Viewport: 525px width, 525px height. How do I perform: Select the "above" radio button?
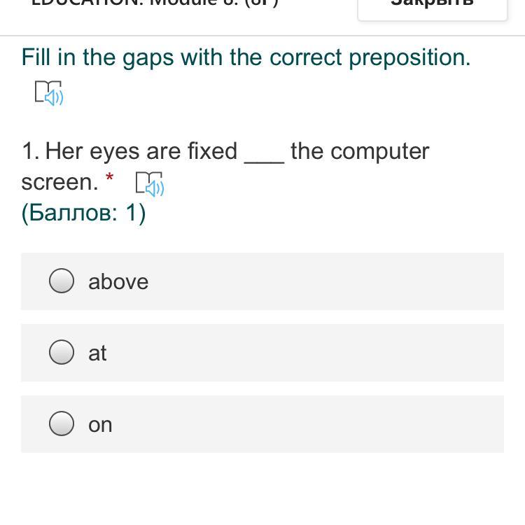[62, 281]
